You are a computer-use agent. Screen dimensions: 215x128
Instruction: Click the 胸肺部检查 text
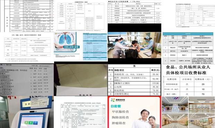(x=120, y=118)
